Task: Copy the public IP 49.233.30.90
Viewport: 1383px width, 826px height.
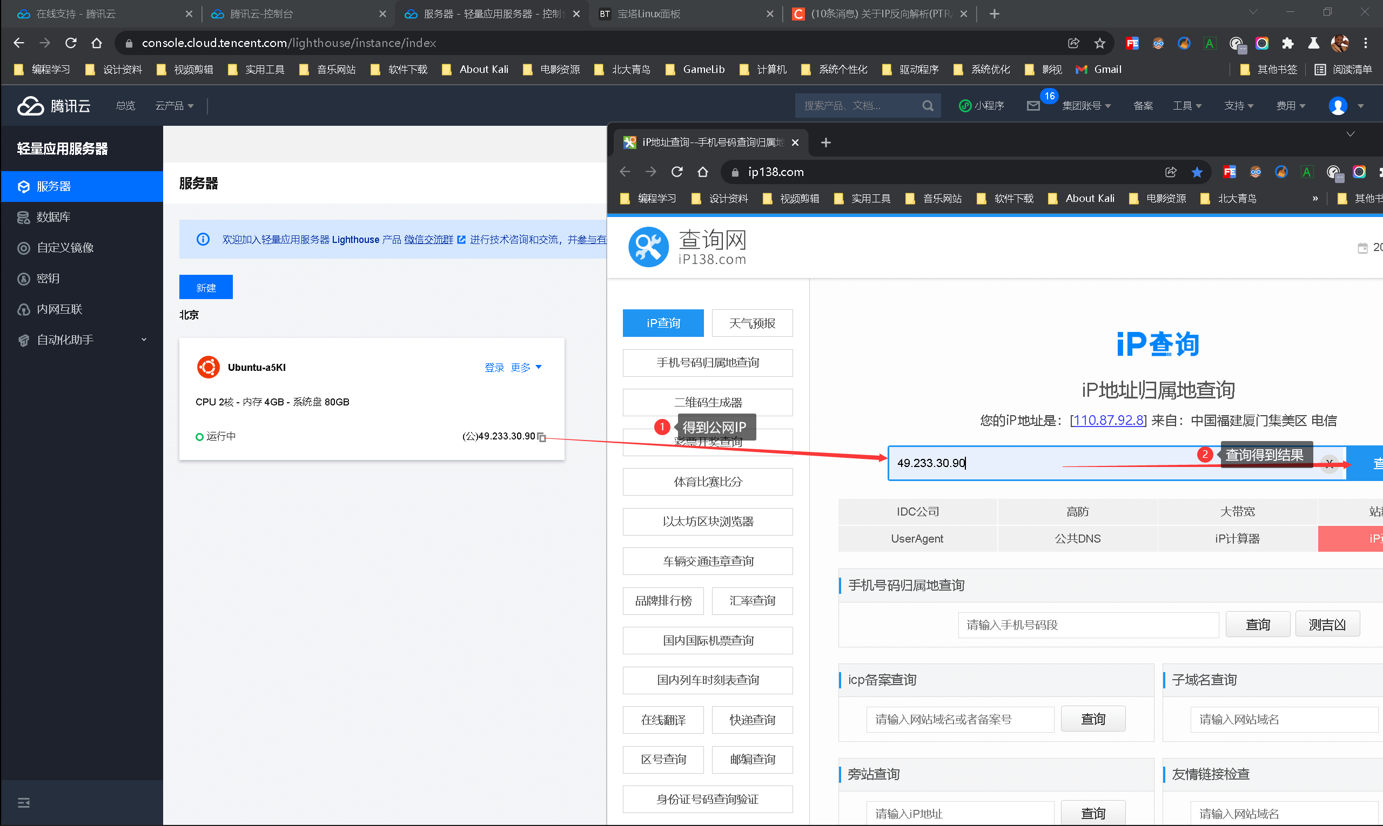Action: 542,437
